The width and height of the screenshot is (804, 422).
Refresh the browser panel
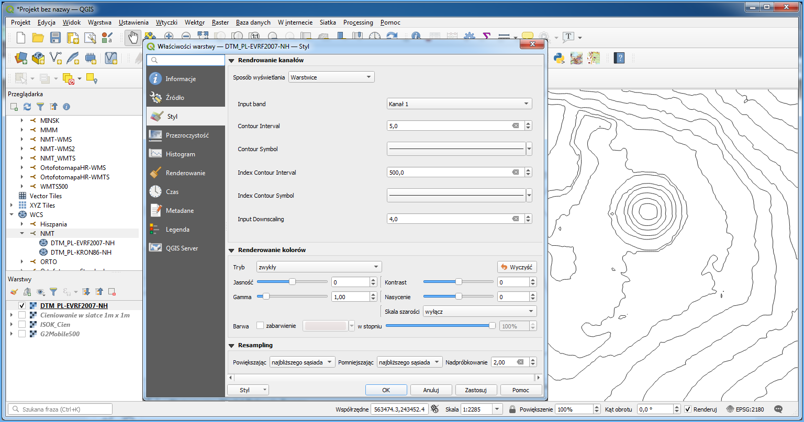[x=27, y=107]
